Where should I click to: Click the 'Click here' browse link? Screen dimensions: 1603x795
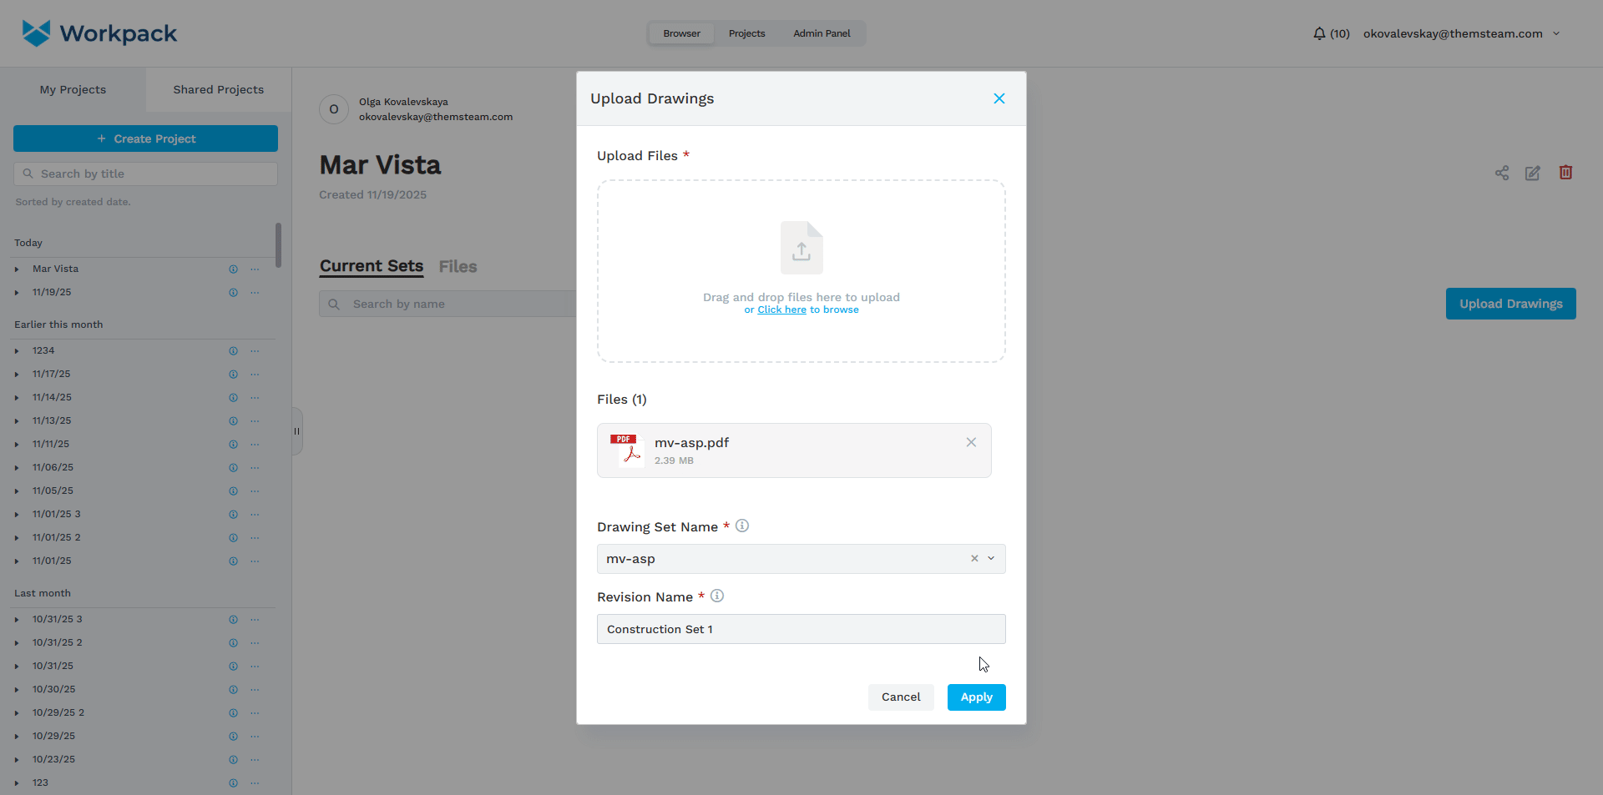[781, 309]
